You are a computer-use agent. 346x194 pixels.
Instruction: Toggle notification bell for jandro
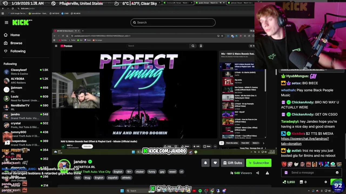point(205,163)
